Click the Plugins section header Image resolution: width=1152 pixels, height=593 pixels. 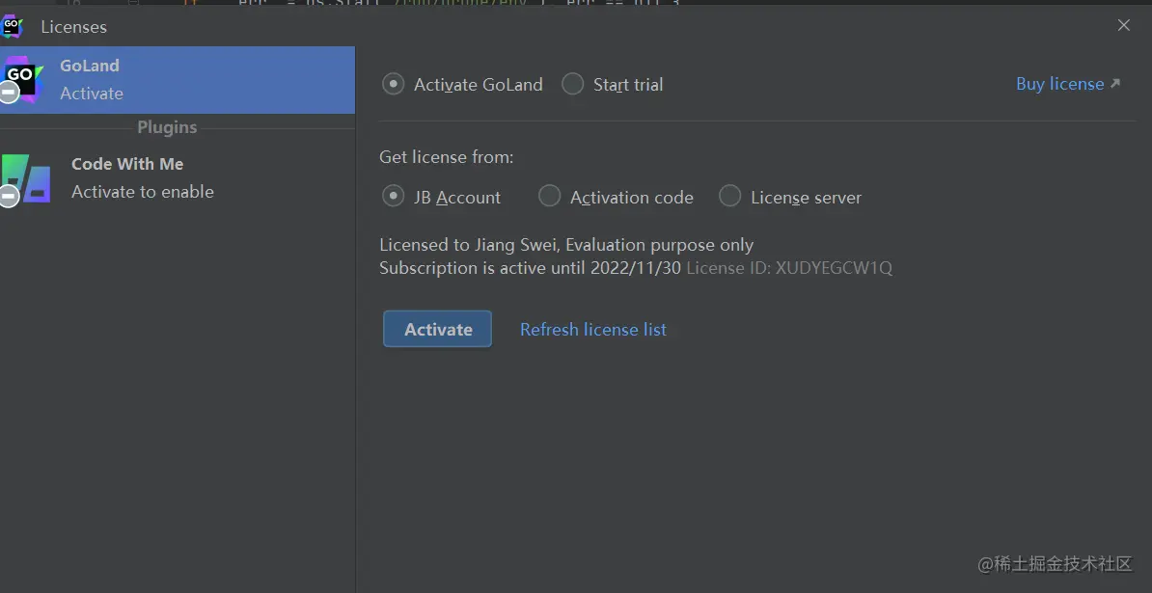[167, 127]
